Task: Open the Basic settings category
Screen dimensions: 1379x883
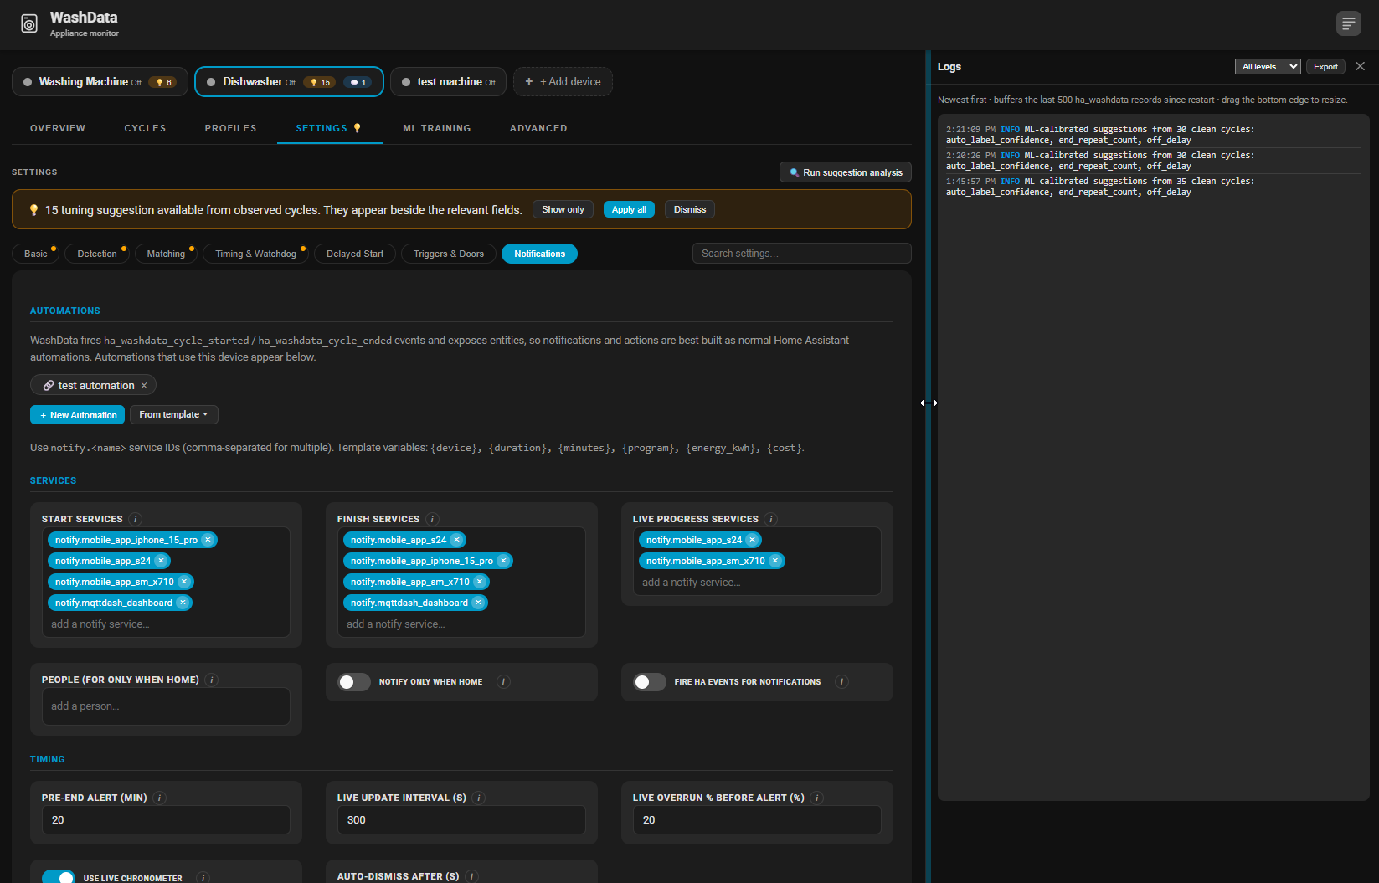Action: click(36, 254)
